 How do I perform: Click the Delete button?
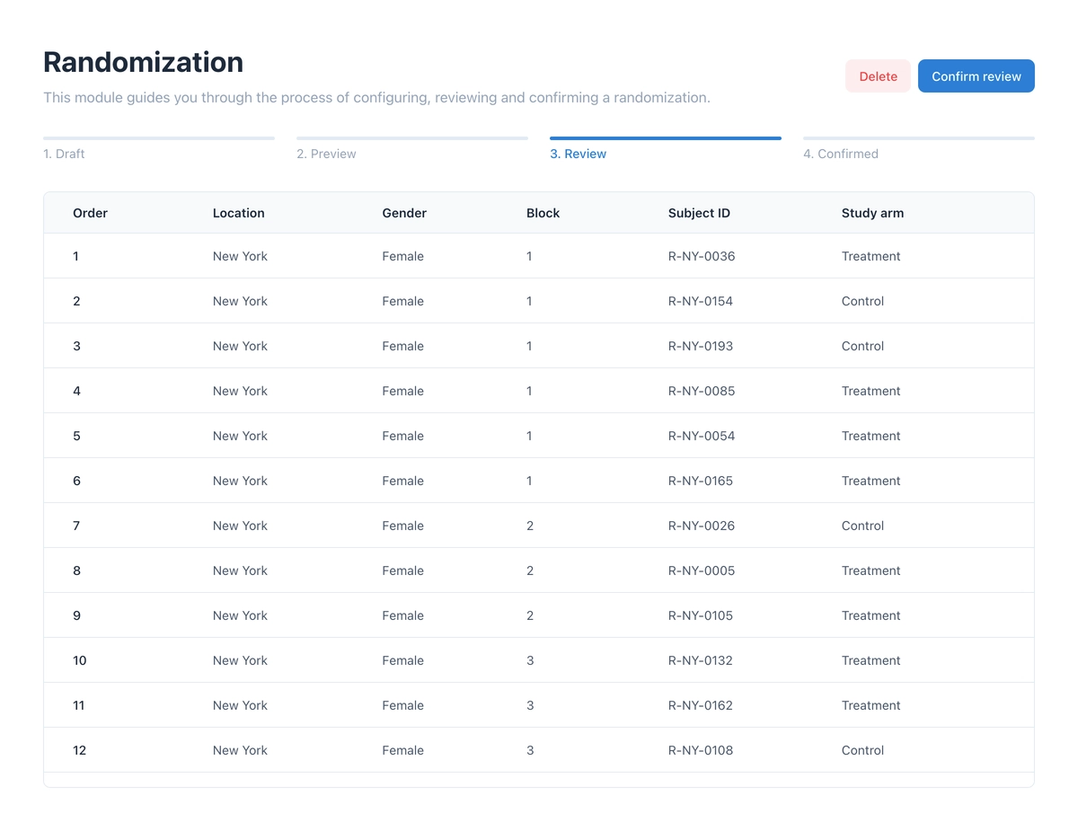pos(878,76)
